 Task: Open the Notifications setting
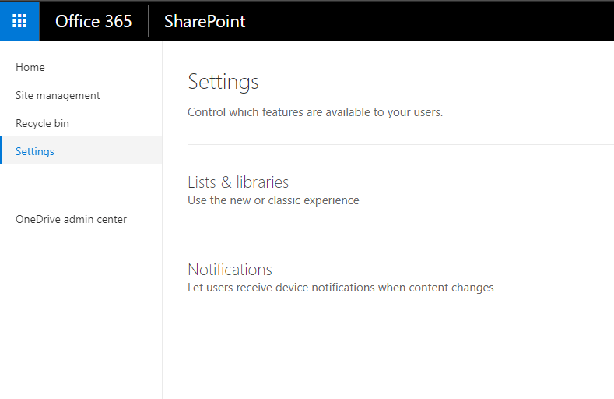click(230, 270)
